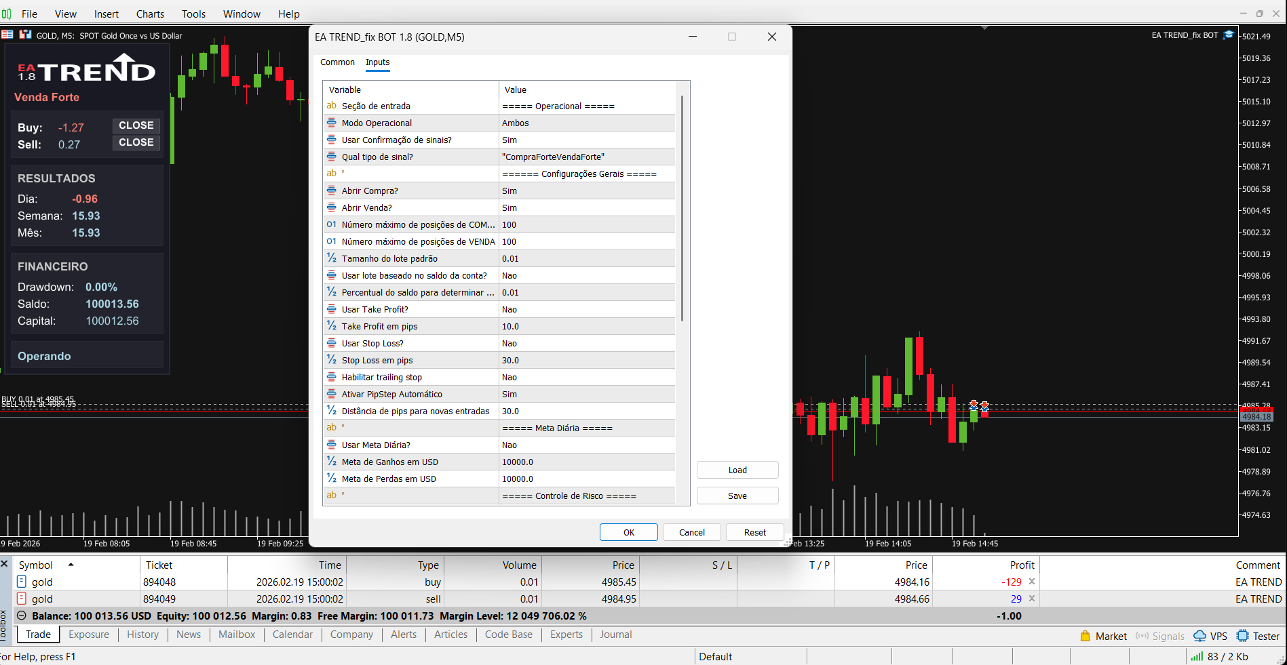Close the gold sell order 894049

click(1031, 599)
